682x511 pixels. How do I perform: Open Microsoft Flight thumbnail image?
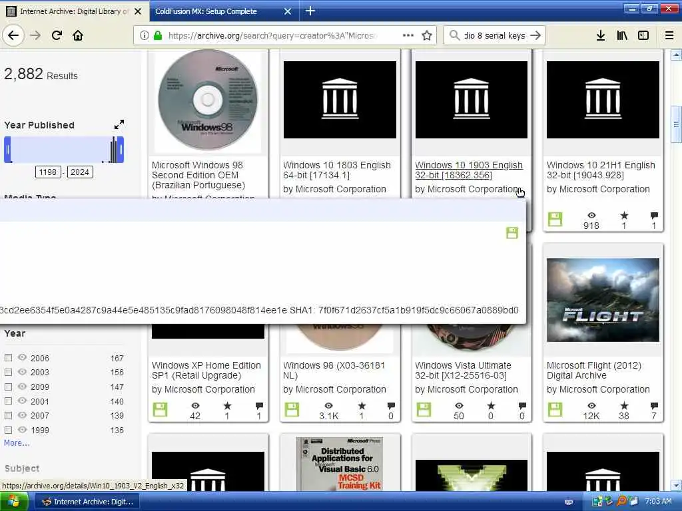(603, 300)
